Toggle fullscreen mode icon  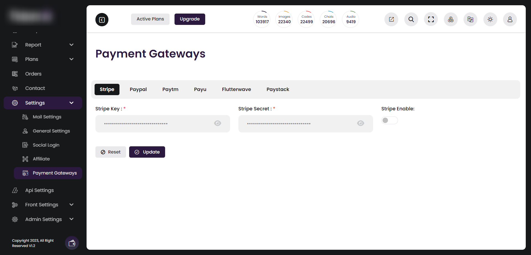pos(431,19)
